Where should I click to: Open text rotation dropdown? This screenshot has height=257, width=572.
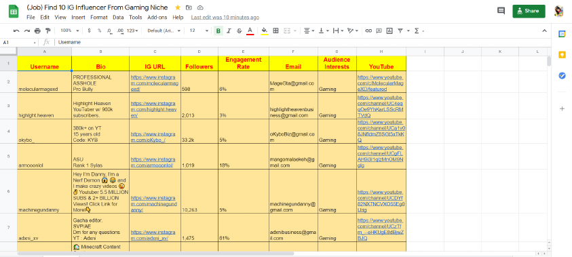[353, 31]
